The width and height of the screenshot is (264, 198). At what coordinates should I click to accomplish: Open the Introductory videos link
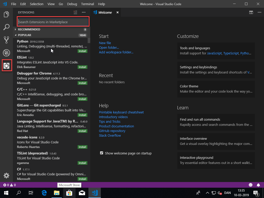click(113, 117)
